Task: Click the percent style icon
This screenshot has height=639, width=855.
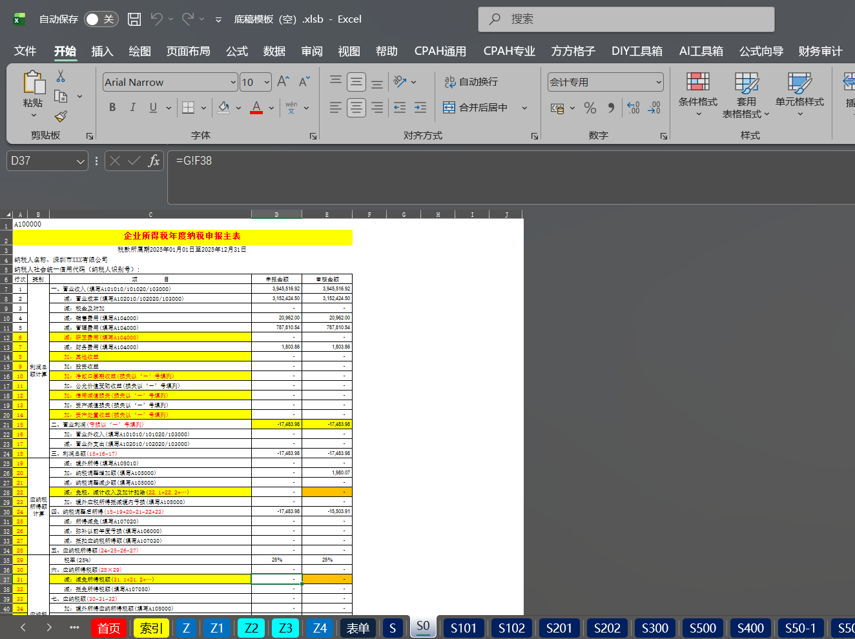Action: pos(590,108)
